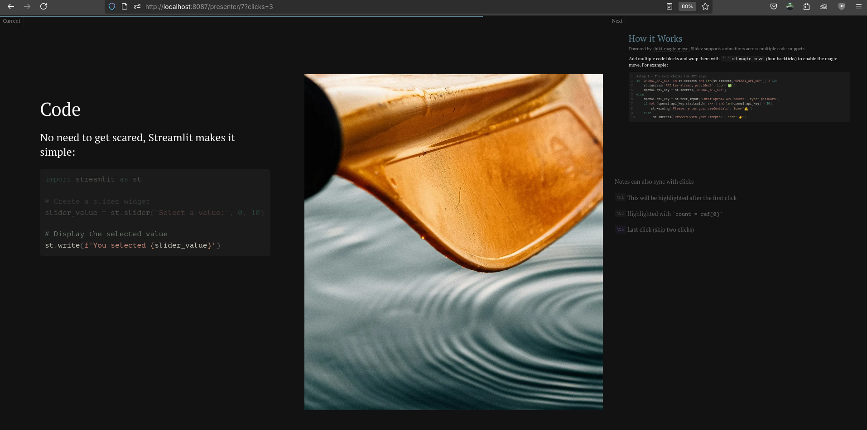Reset the 80% zoom level badge

[687, 6]
